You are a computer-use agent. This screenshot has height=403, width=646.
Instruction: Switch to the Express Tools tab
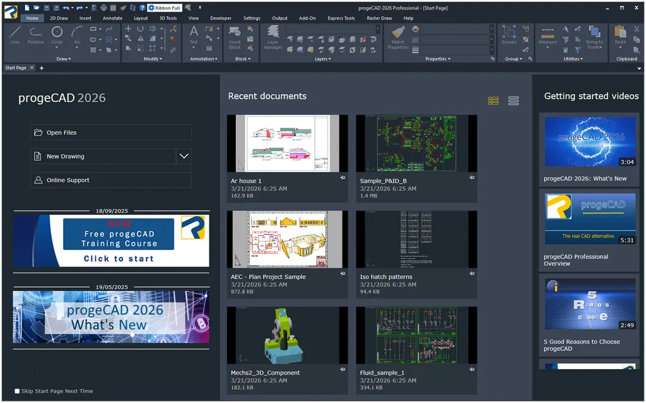tap(341, 18)
